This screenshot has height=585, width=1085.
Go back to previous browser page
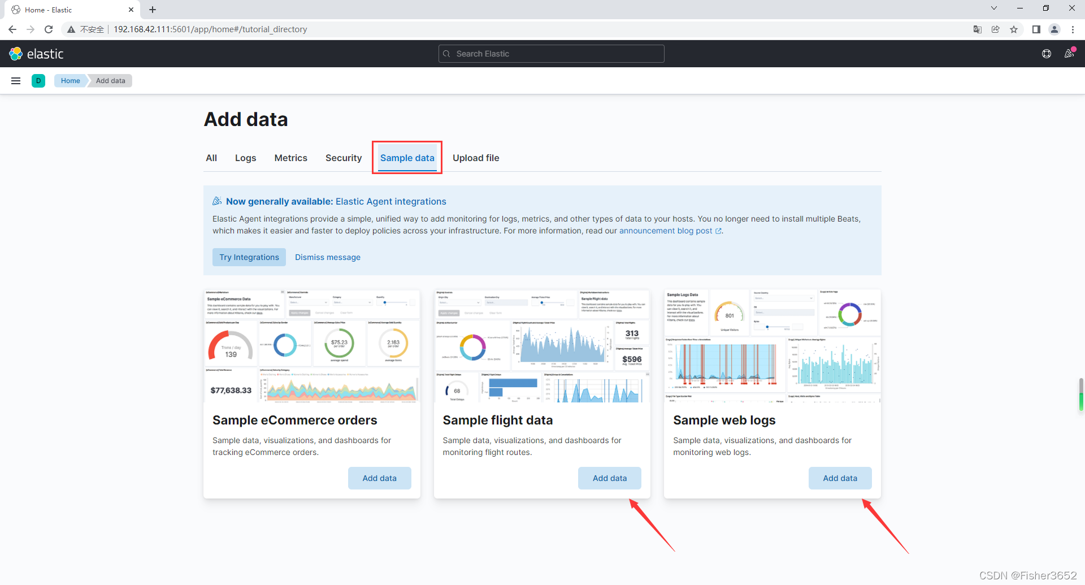coord(12,29)
